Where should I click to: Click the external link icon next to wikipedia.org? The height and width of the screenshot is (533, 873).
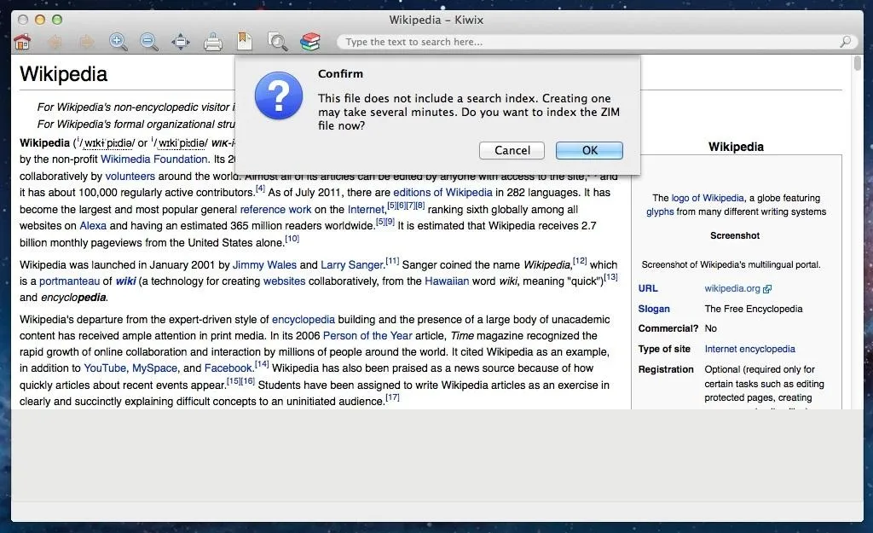(x=767, y=289)
